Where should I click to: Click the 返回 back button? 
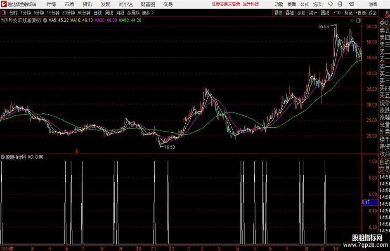372,13
